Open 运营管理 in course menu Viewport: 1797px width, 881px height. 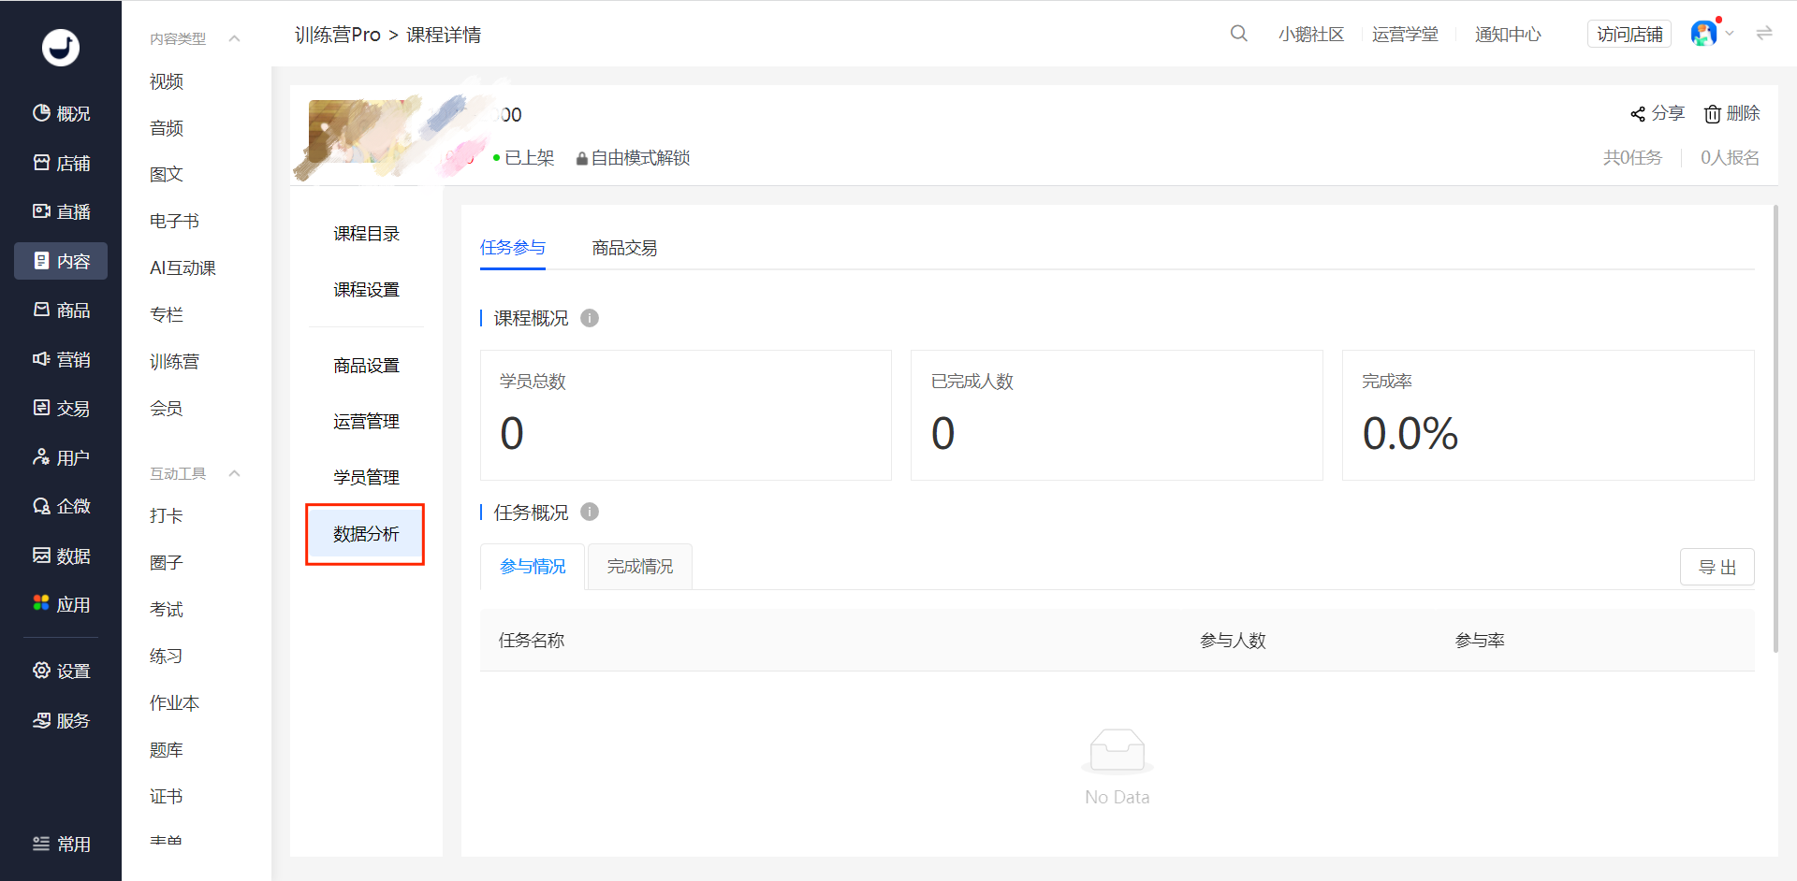tap(366, 422)
